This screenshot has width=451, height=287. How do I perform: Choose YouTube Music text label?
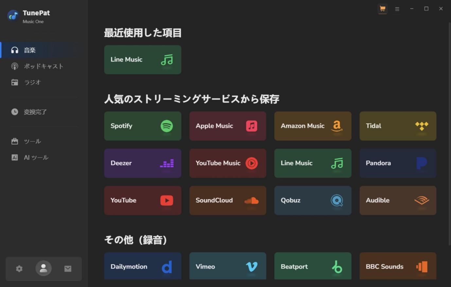(218, 163)
